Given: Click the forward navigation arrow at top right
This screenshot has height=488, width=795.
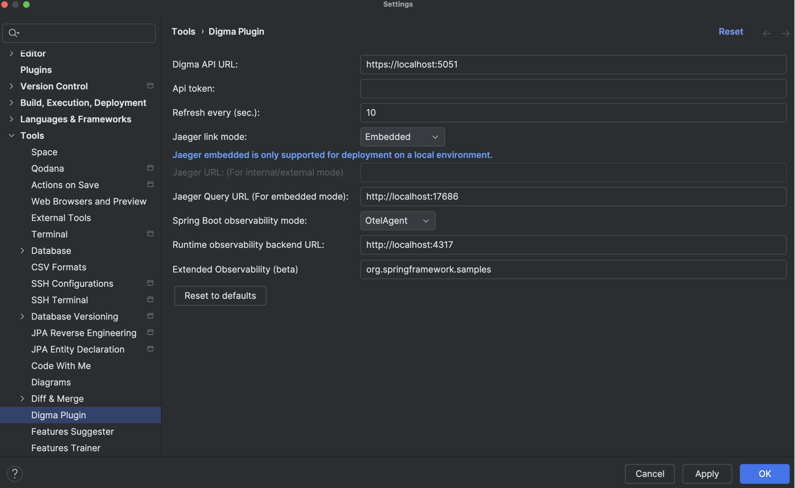Looking at the screenshot, I should tap(785, 33).
